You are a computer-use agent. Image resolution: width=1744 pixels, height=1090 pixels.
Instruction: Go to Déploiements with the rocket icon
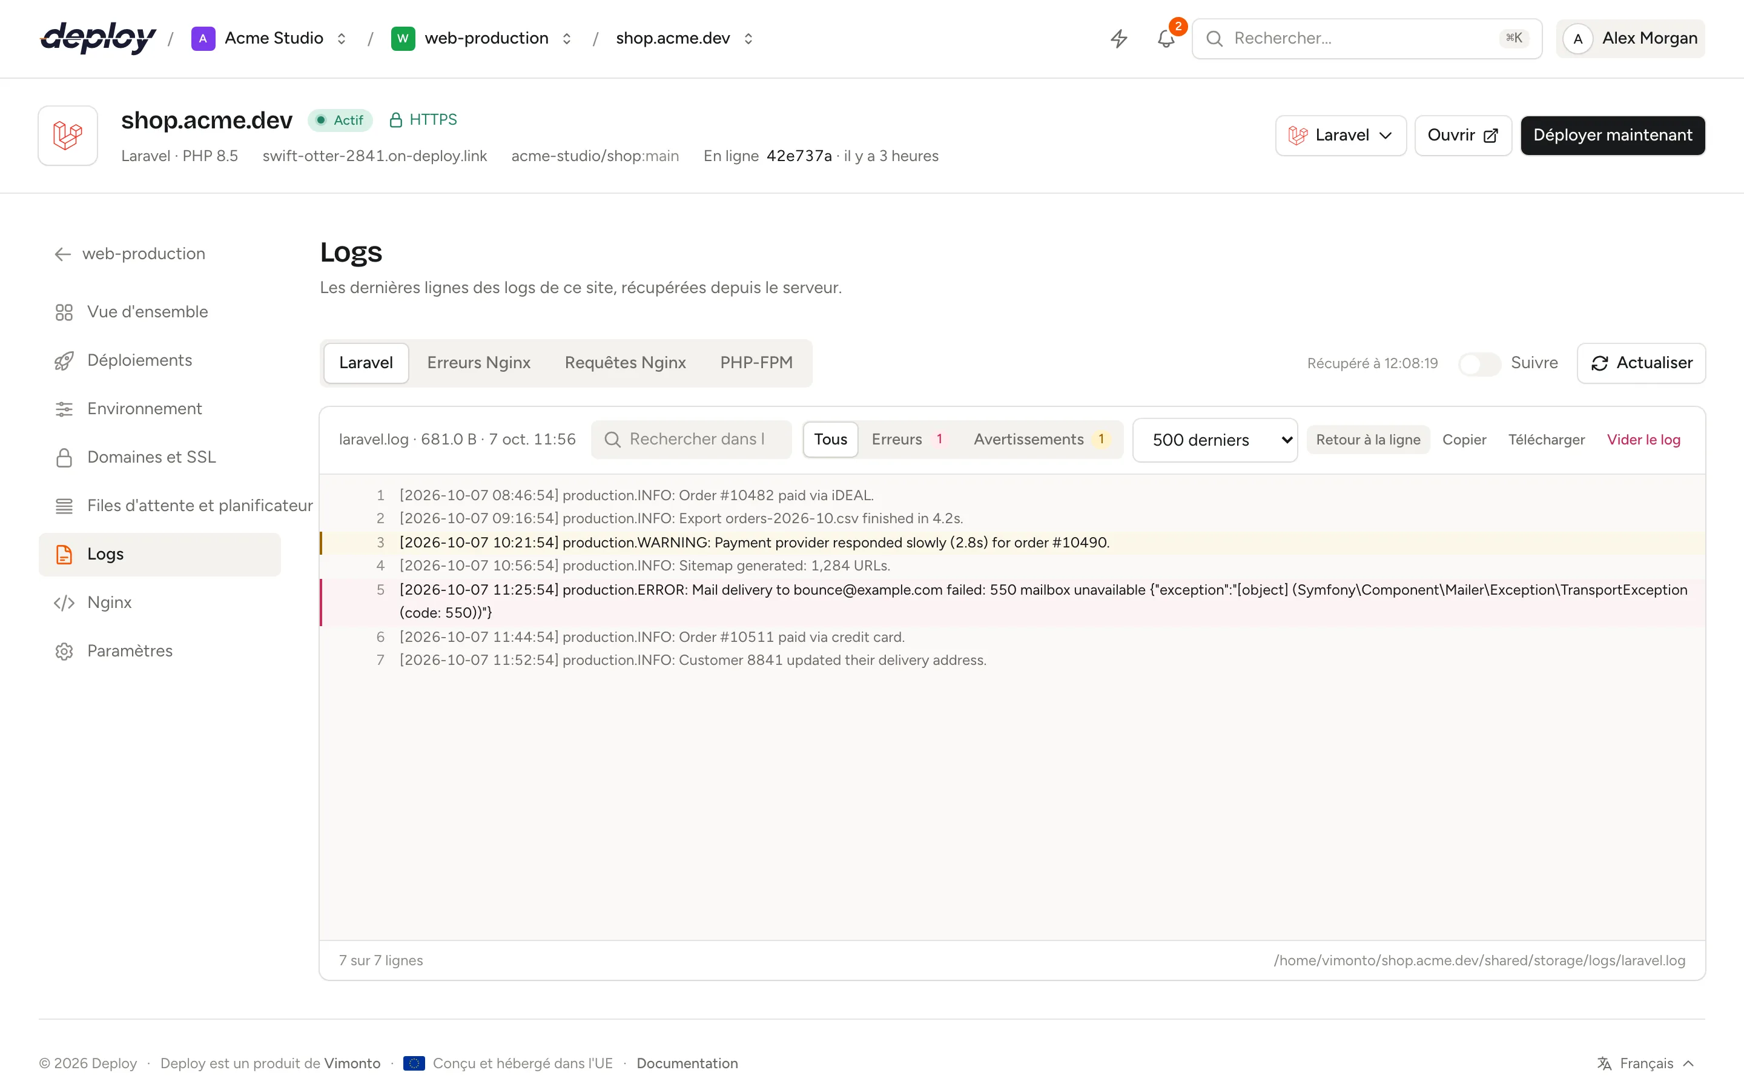coord(160,360)
